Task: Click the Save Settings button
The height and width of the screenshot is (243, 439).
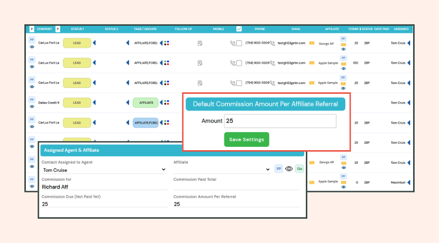Action: (x=246, y=139)
